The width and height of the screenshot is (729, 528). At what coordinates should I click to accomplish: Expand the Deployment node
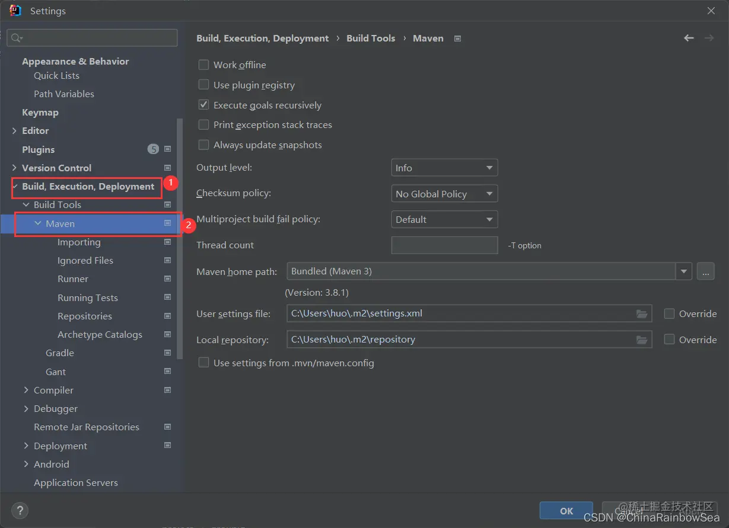[26, 446]
